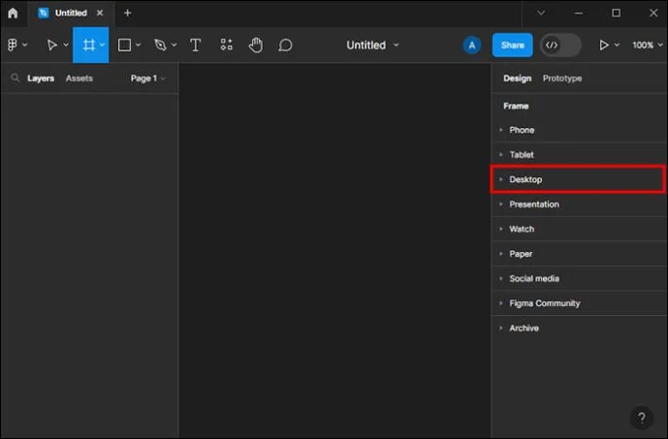This screenshot has height=439, width=668.
Task: Select the Comment tool
Action: point(285,45)
